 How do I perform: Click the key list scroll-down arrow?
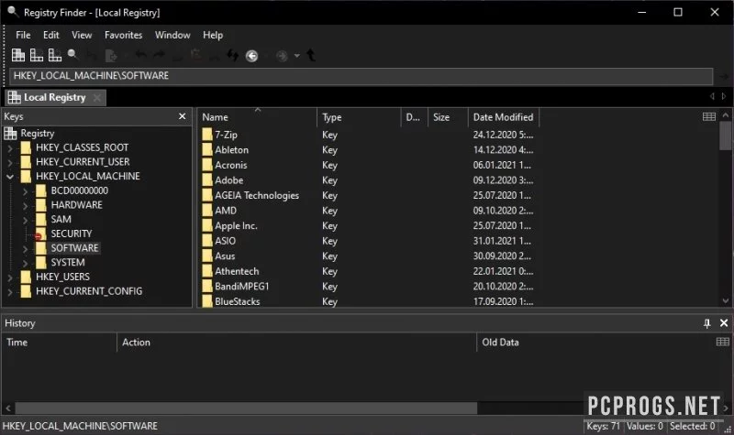(726, 301)
